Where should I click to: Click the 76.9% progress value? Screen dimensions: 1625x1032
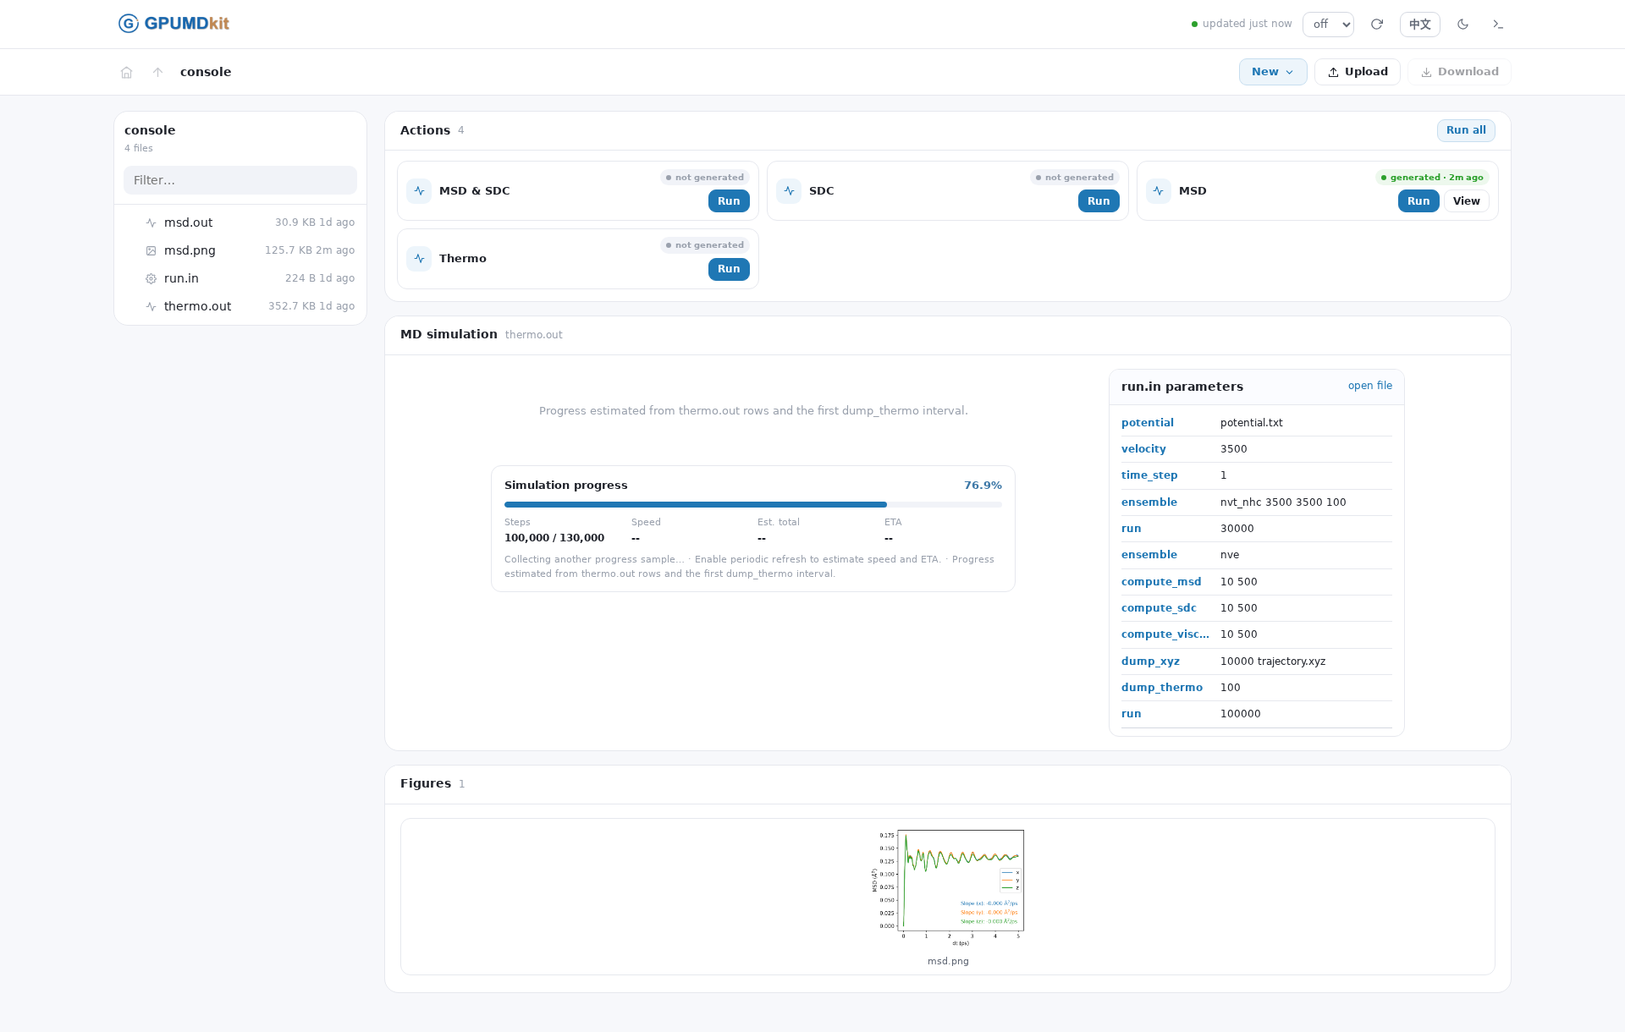click(983, 486)
